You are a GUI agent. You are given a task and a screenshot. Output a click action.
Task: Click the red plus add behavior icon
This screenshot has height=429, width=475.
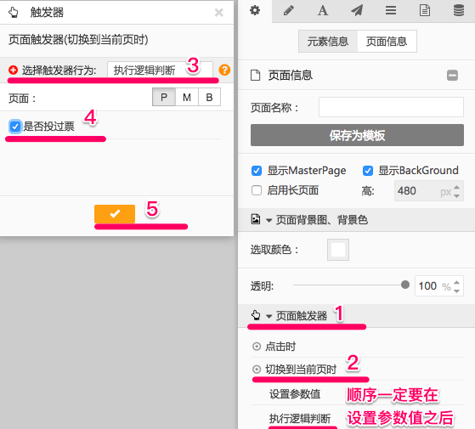tap(13, 70)
